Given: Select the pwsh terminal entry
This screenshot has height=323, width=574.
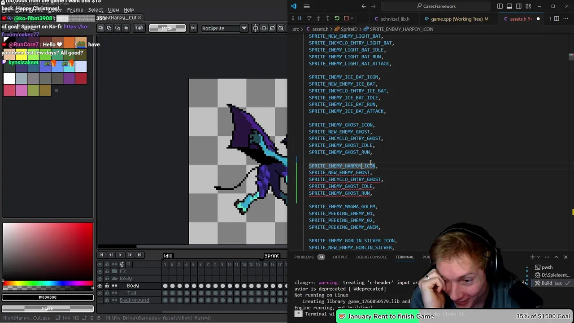Looking at the screenshot, I should point(548,267).
